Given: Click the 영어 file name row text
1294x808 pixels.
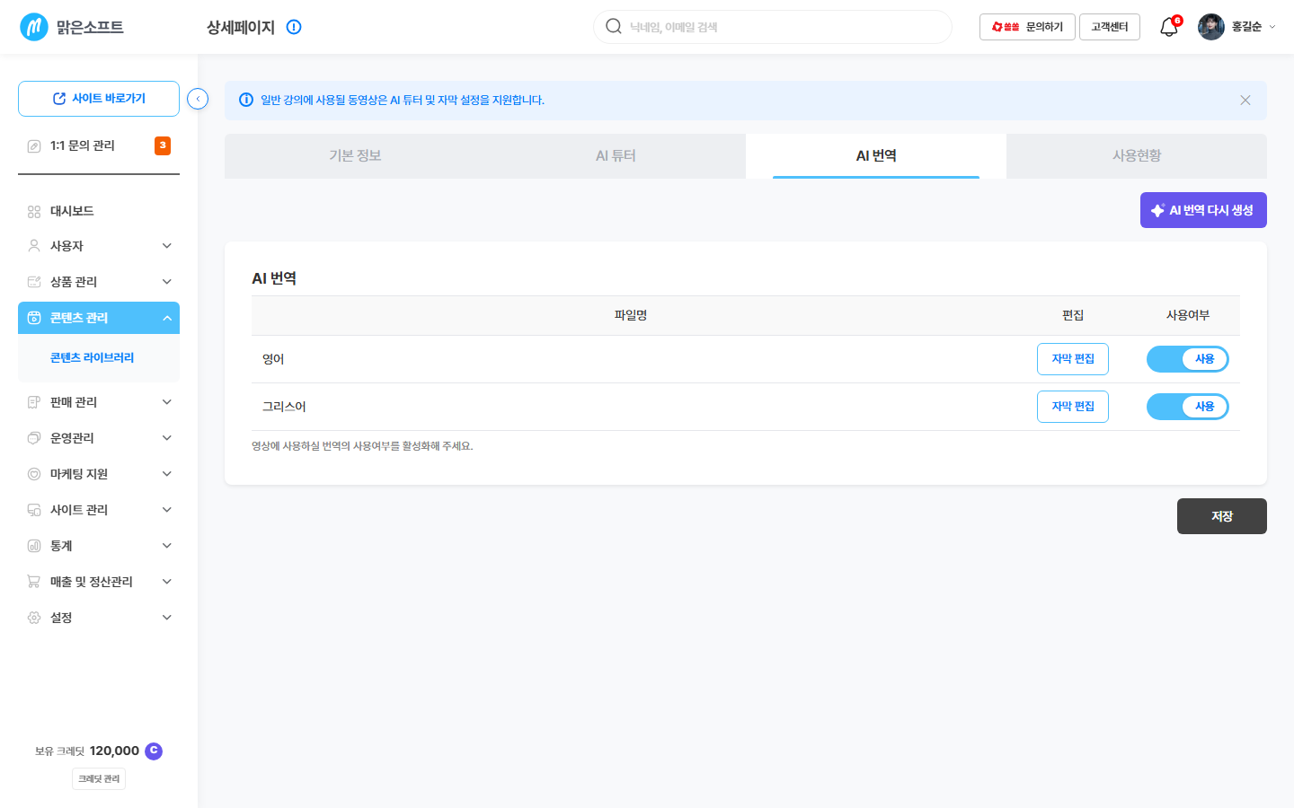Looking at the screenshot, I should coord(273,359).
